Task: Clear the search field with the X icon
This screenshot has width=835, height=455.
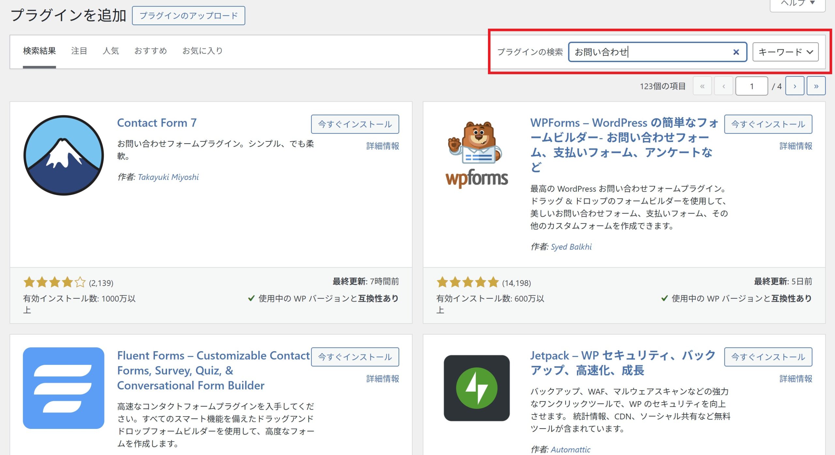Action: coord(736,52)
